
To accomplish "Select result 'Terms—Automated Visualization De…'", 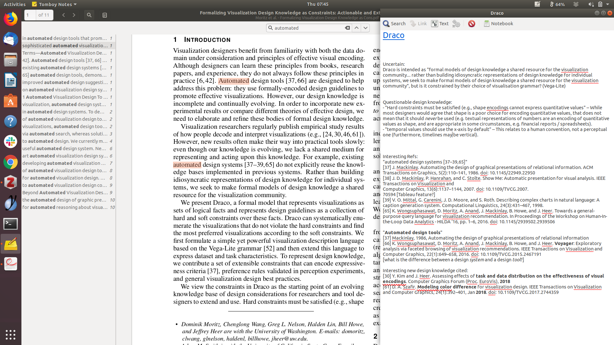I will click(x=64, y=53).
